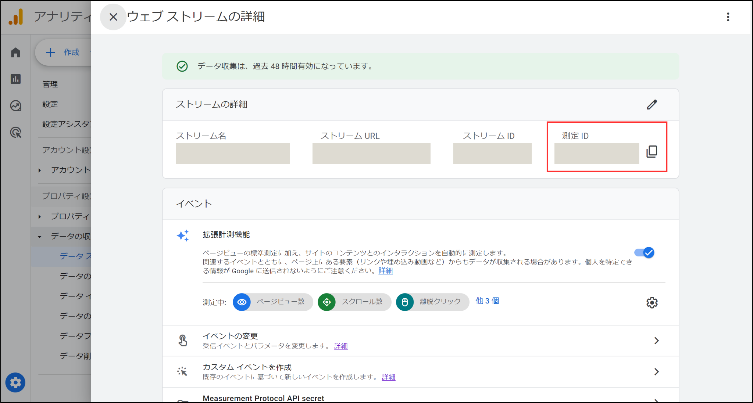
Task: Click the gray ストリーム名 value field
Action: coord(233,153)
